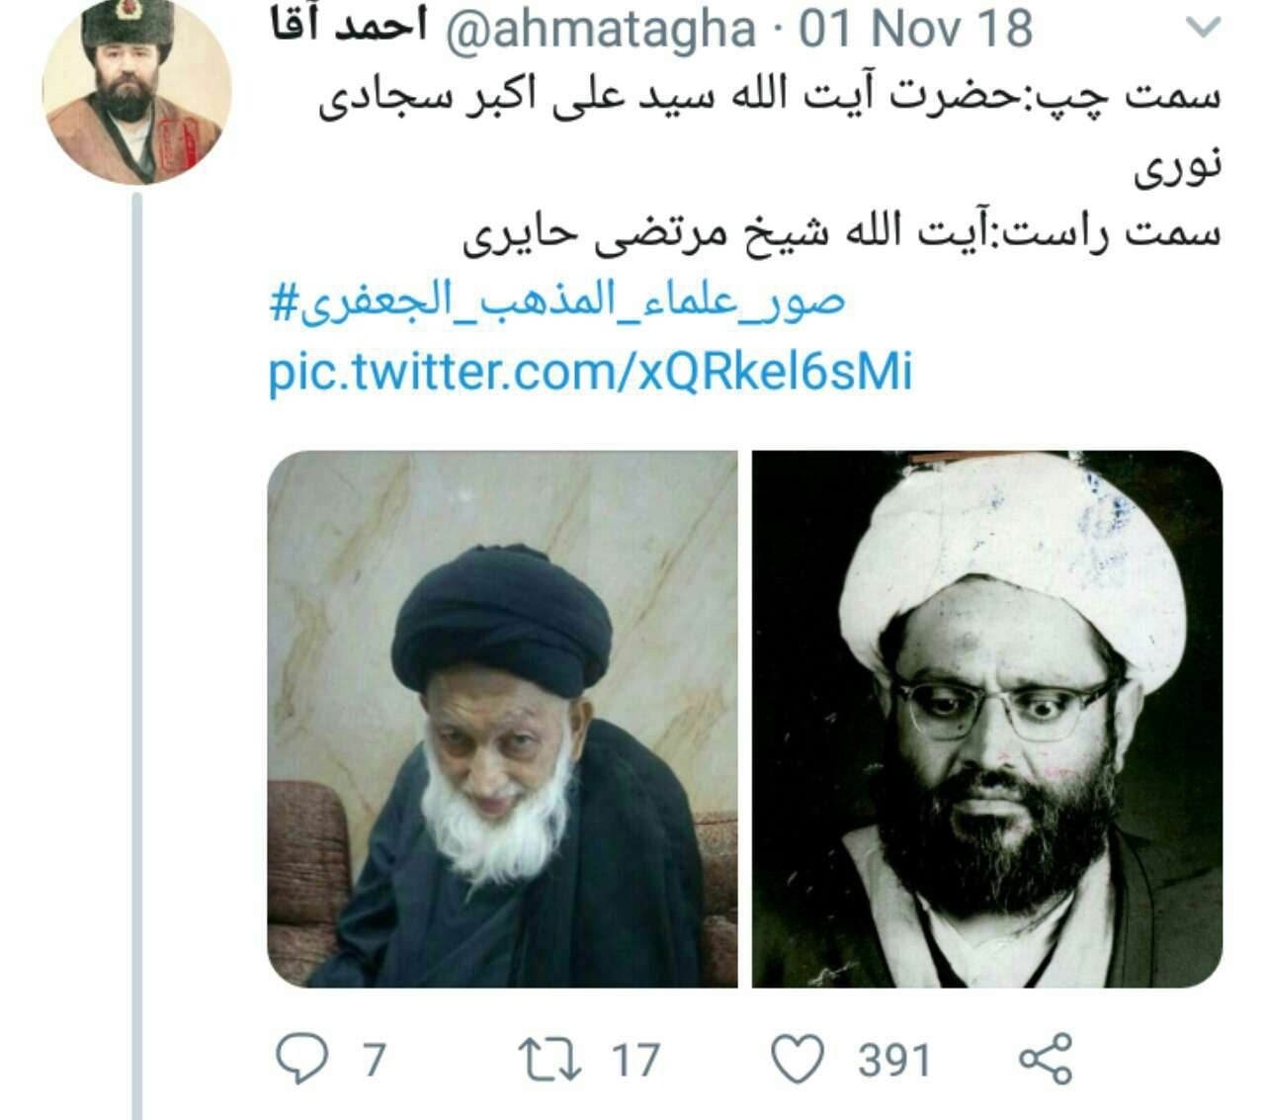This screenshot has width=1265, height=1120.
Task: Like the tweet with the heart icon
Action: point(797,1059)
